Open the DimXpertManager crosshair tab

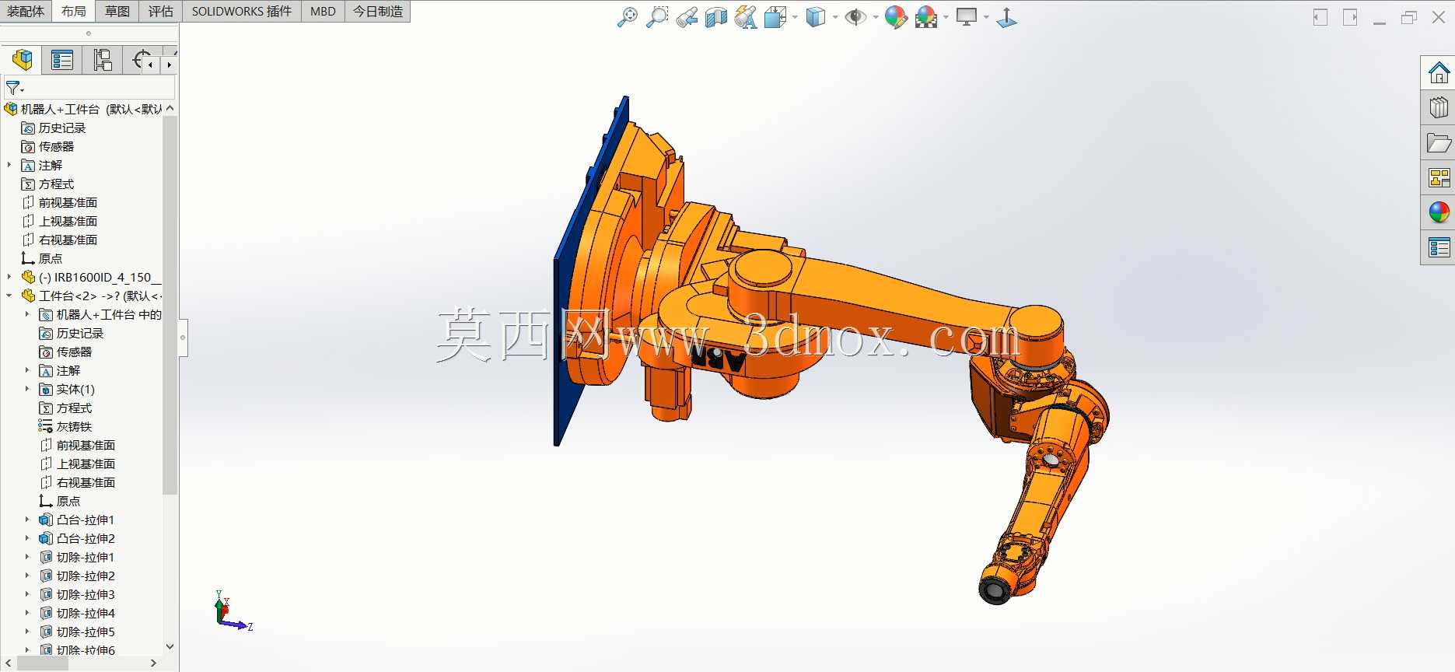coord(140,60)
